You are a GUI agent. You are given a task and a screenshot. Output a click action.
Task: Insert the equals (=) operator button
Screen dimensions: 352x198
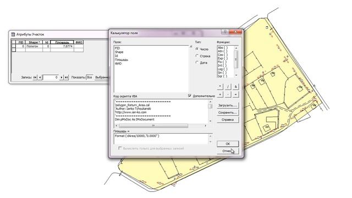235,94
